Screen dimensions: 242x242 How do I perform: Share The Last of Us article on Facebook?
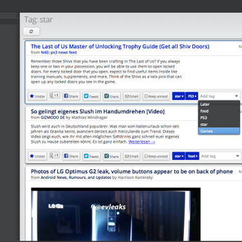(71, 96)
